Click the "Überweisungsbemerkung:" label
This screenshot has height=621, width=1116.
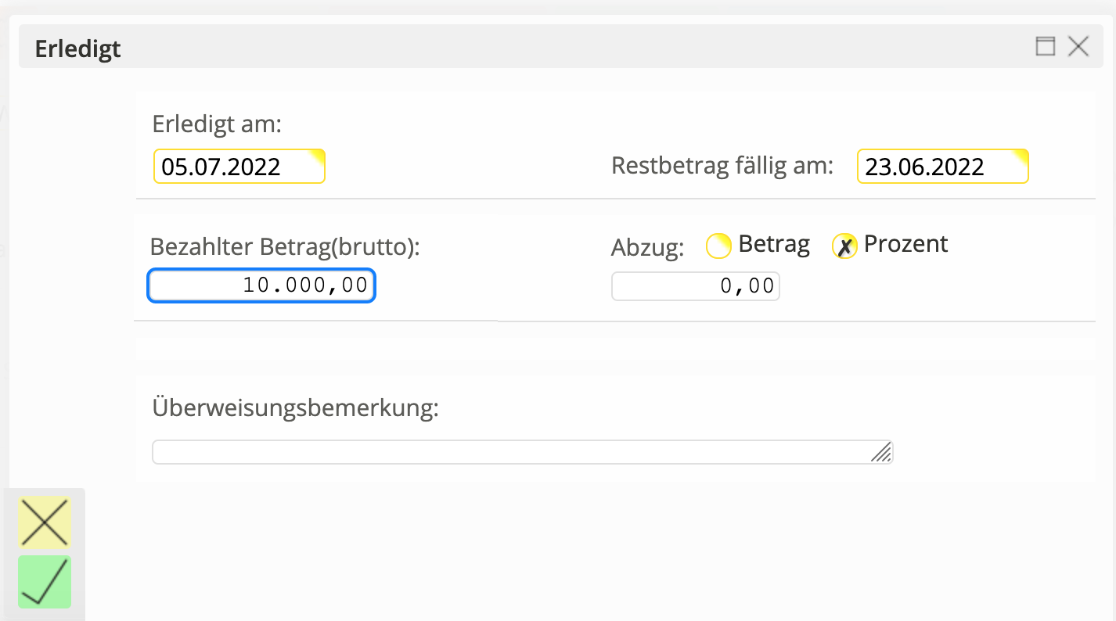pyautogui.click(x=295, y=408)
